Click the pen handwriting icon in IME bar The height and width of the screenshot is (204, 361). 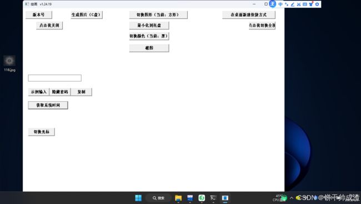click(293, 4)
